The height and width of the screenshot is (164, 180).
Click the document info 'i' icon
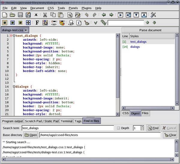(x=79, y=23)
